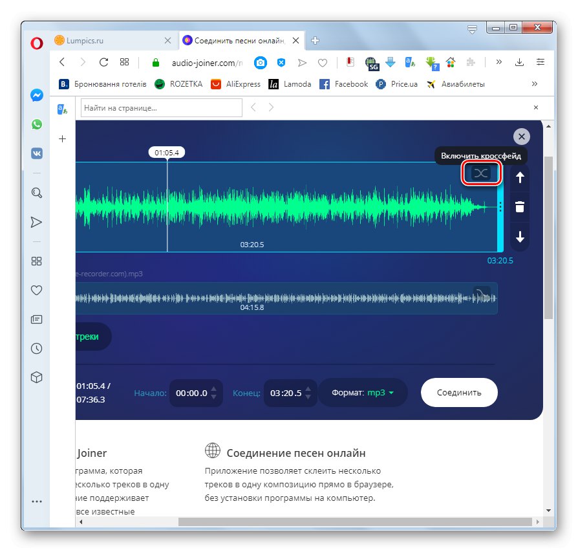Increase the Начало time with up arrow
Viewport: 578px width, 552px height.
[x=214, y=389]
